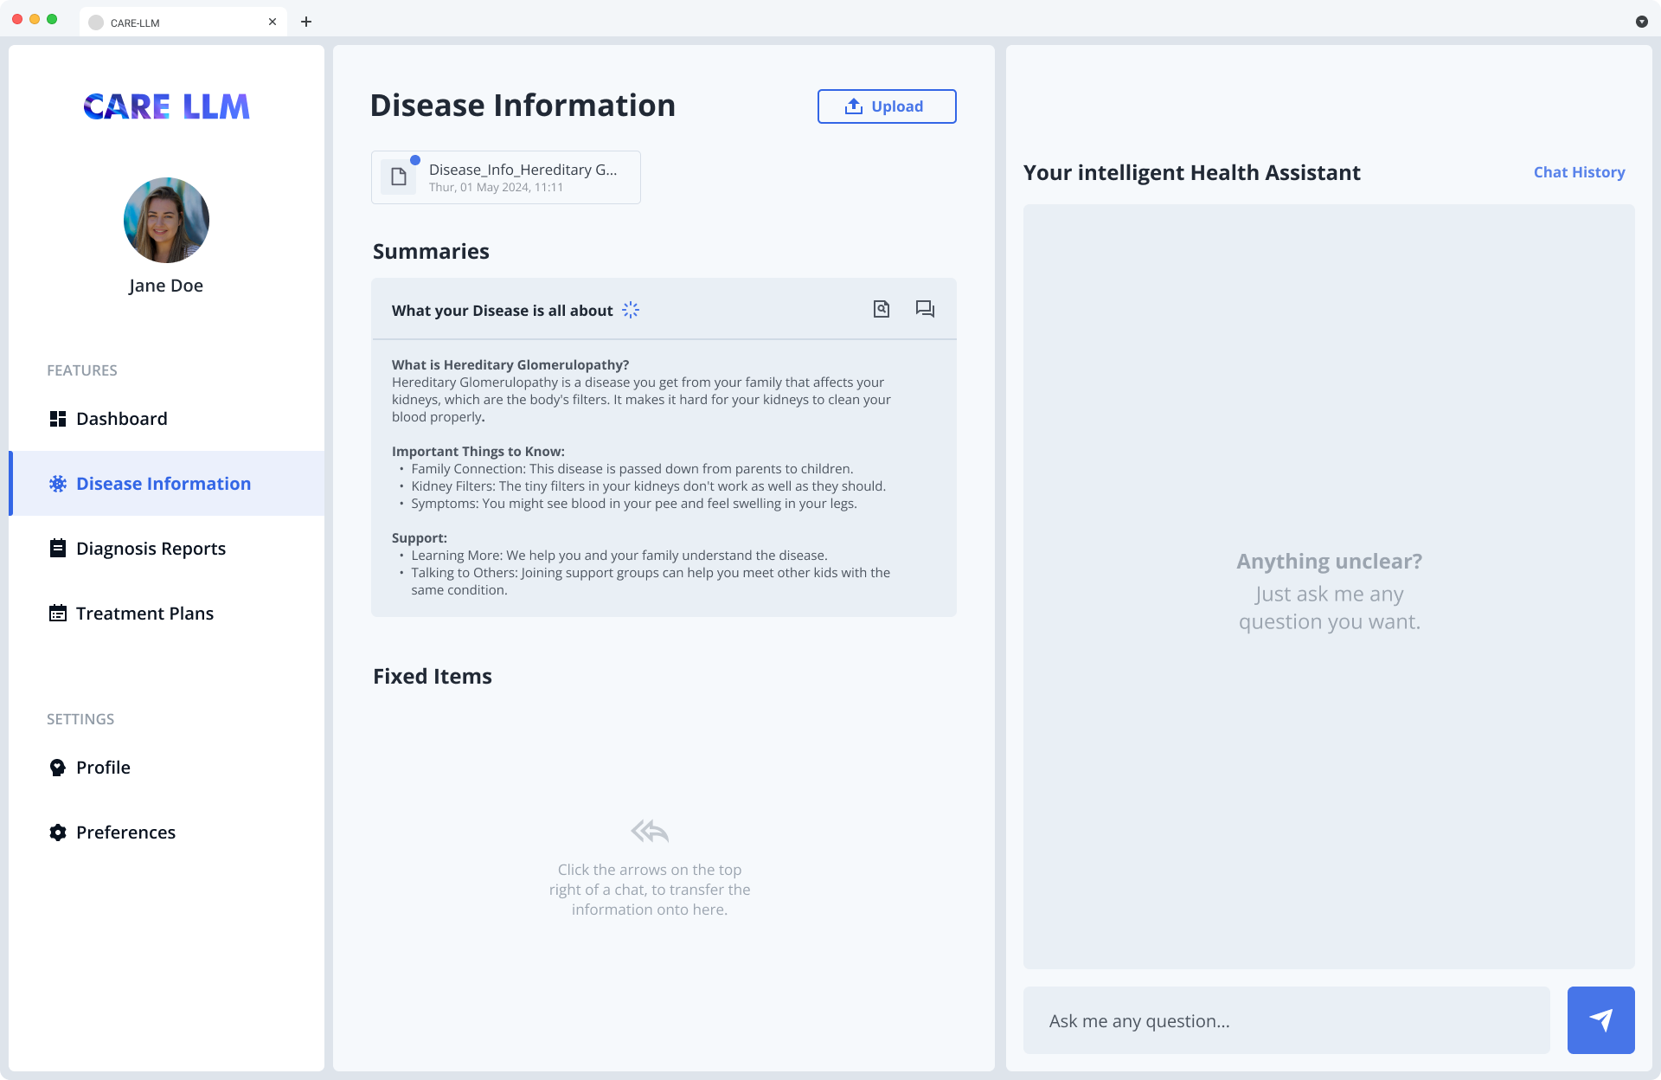Click the Profile head icon
This screenshot has width=1661, height=1080.
click(58, 768)
